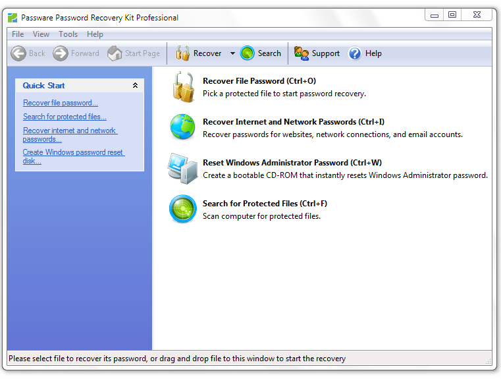Open the View menu
Screen dimensions: 501x379
tap(41, 34)
